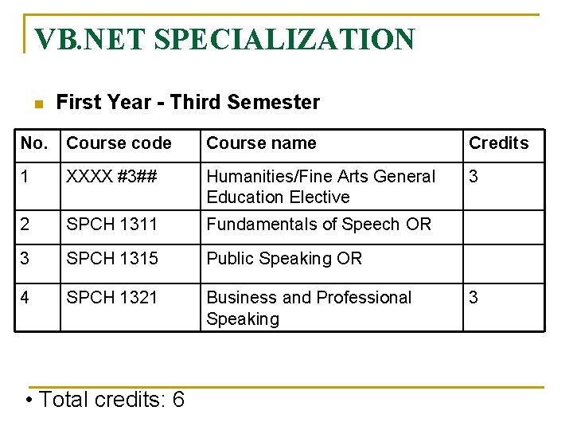The height and width of the screenshot is (430, 573).
Task: Click the Humanities/Fine Arts General Education Elective cell
Action: (x=321, y=186)
